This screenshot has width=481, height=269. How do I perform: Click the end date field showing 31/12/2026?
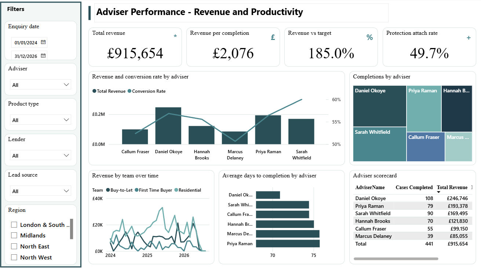(29, 56)
